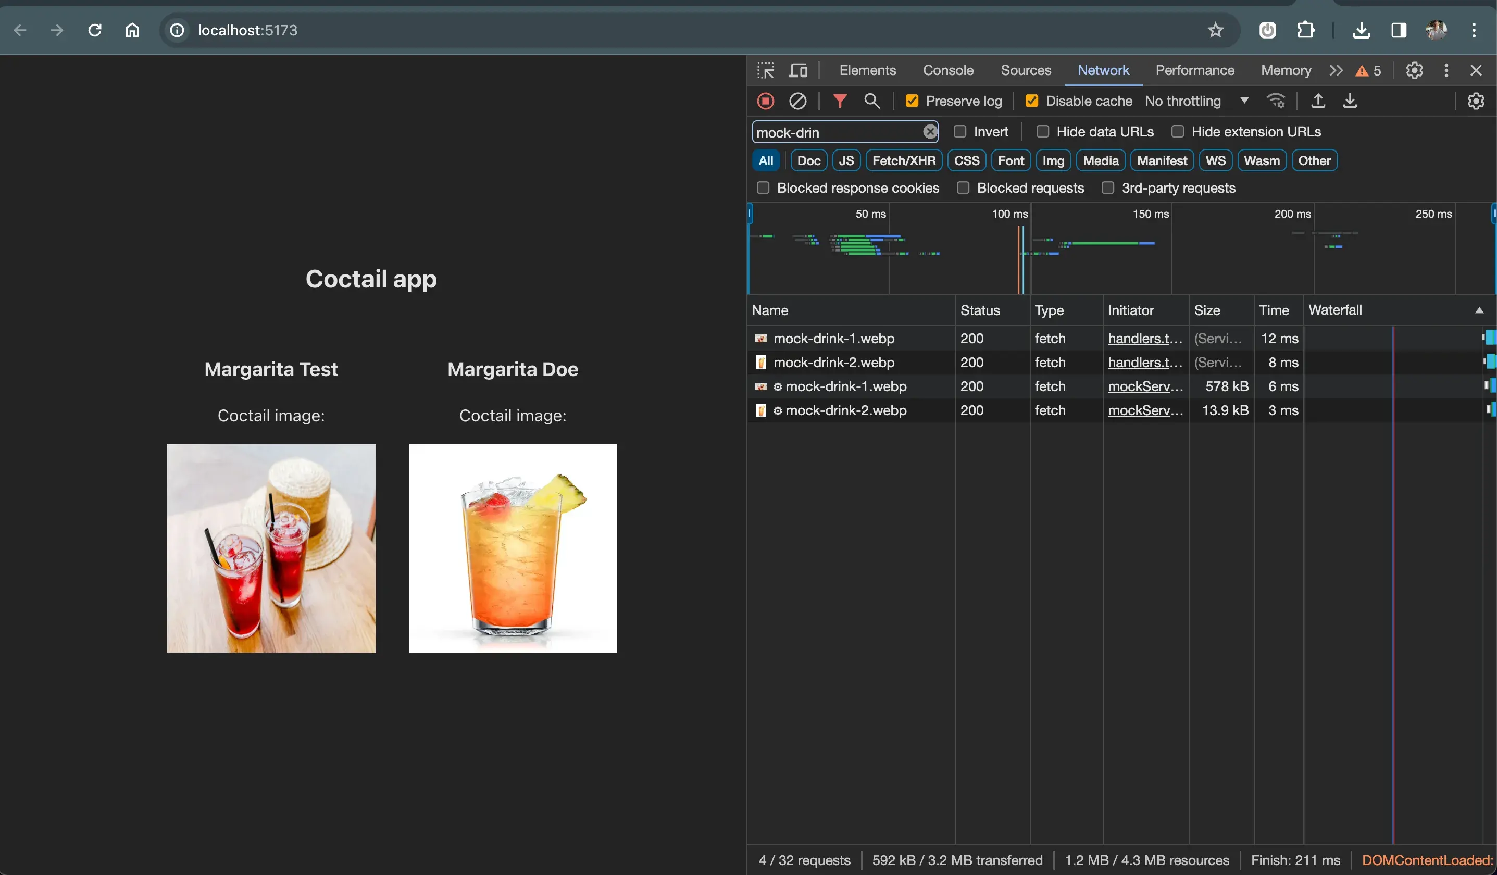Open network search magnifier icon

[871, 101]
